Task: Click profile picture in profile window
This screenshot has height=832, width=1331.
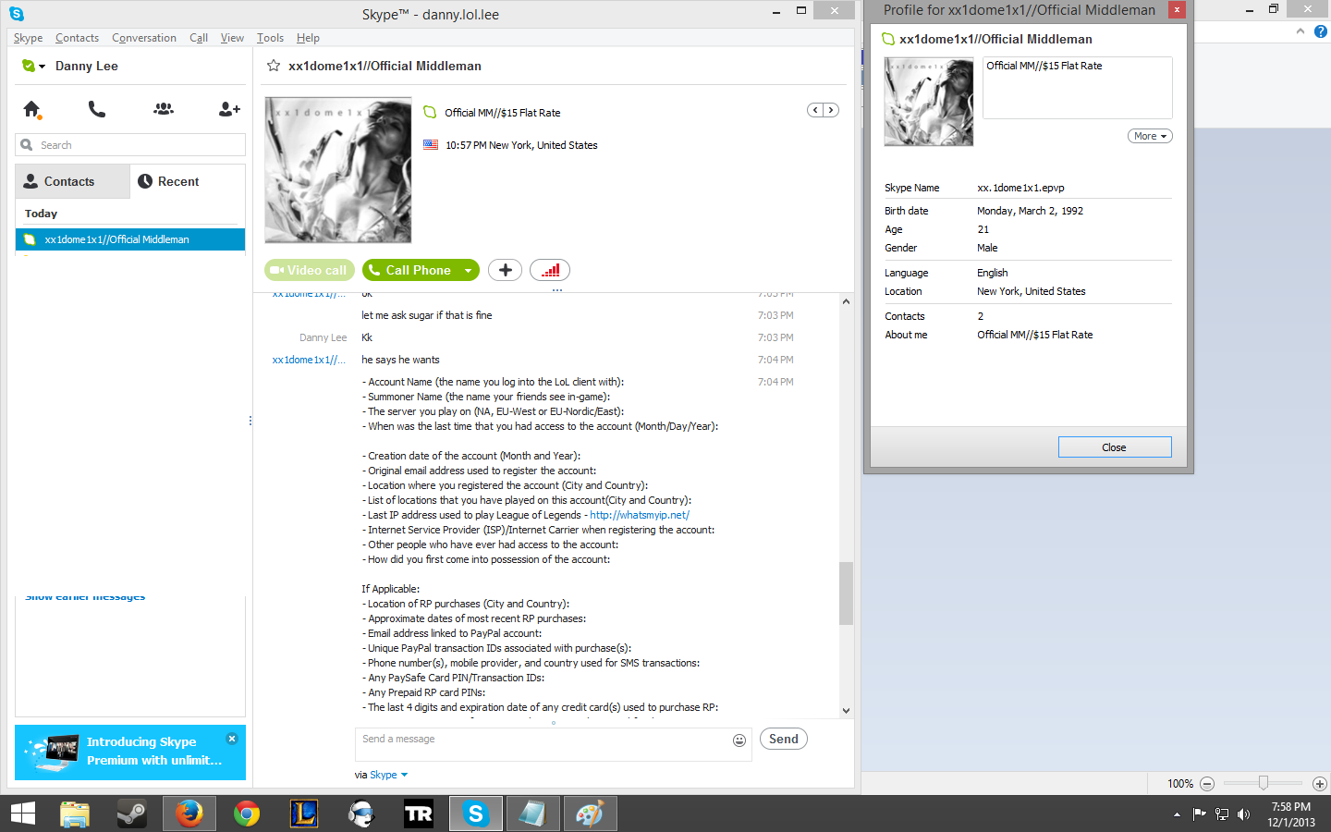Action: 929,102
